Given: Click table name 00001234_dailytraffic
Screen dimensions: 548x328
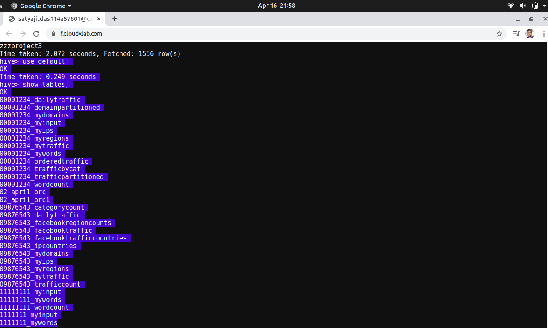Looking at the screenshot, I should pyautogui.click(x=40, y=100).
